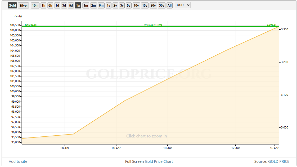Screen dimensions: 297x167
Task: Open the Add to site link
Action: coord(18,161)
